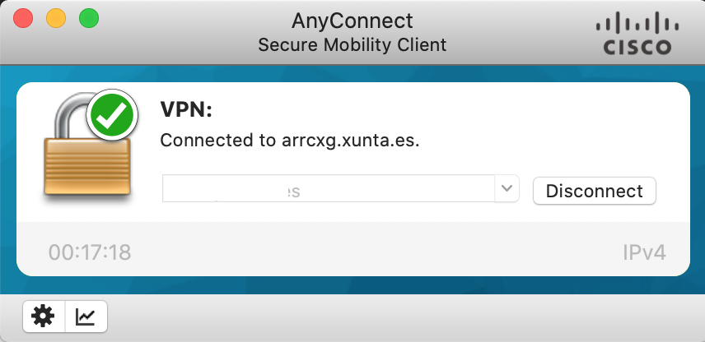Zoom the window using green button

click(88, 18)
